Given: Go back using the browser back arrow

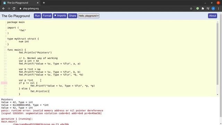Looking at the screenshot, I should (3, 8).
